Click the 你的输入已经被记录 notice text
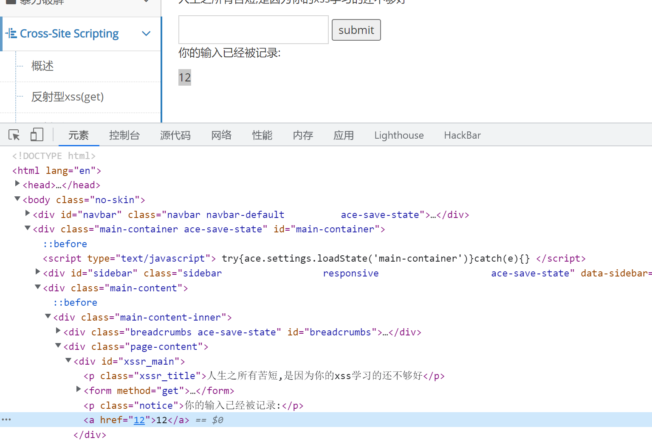 (x=229, y=53)
